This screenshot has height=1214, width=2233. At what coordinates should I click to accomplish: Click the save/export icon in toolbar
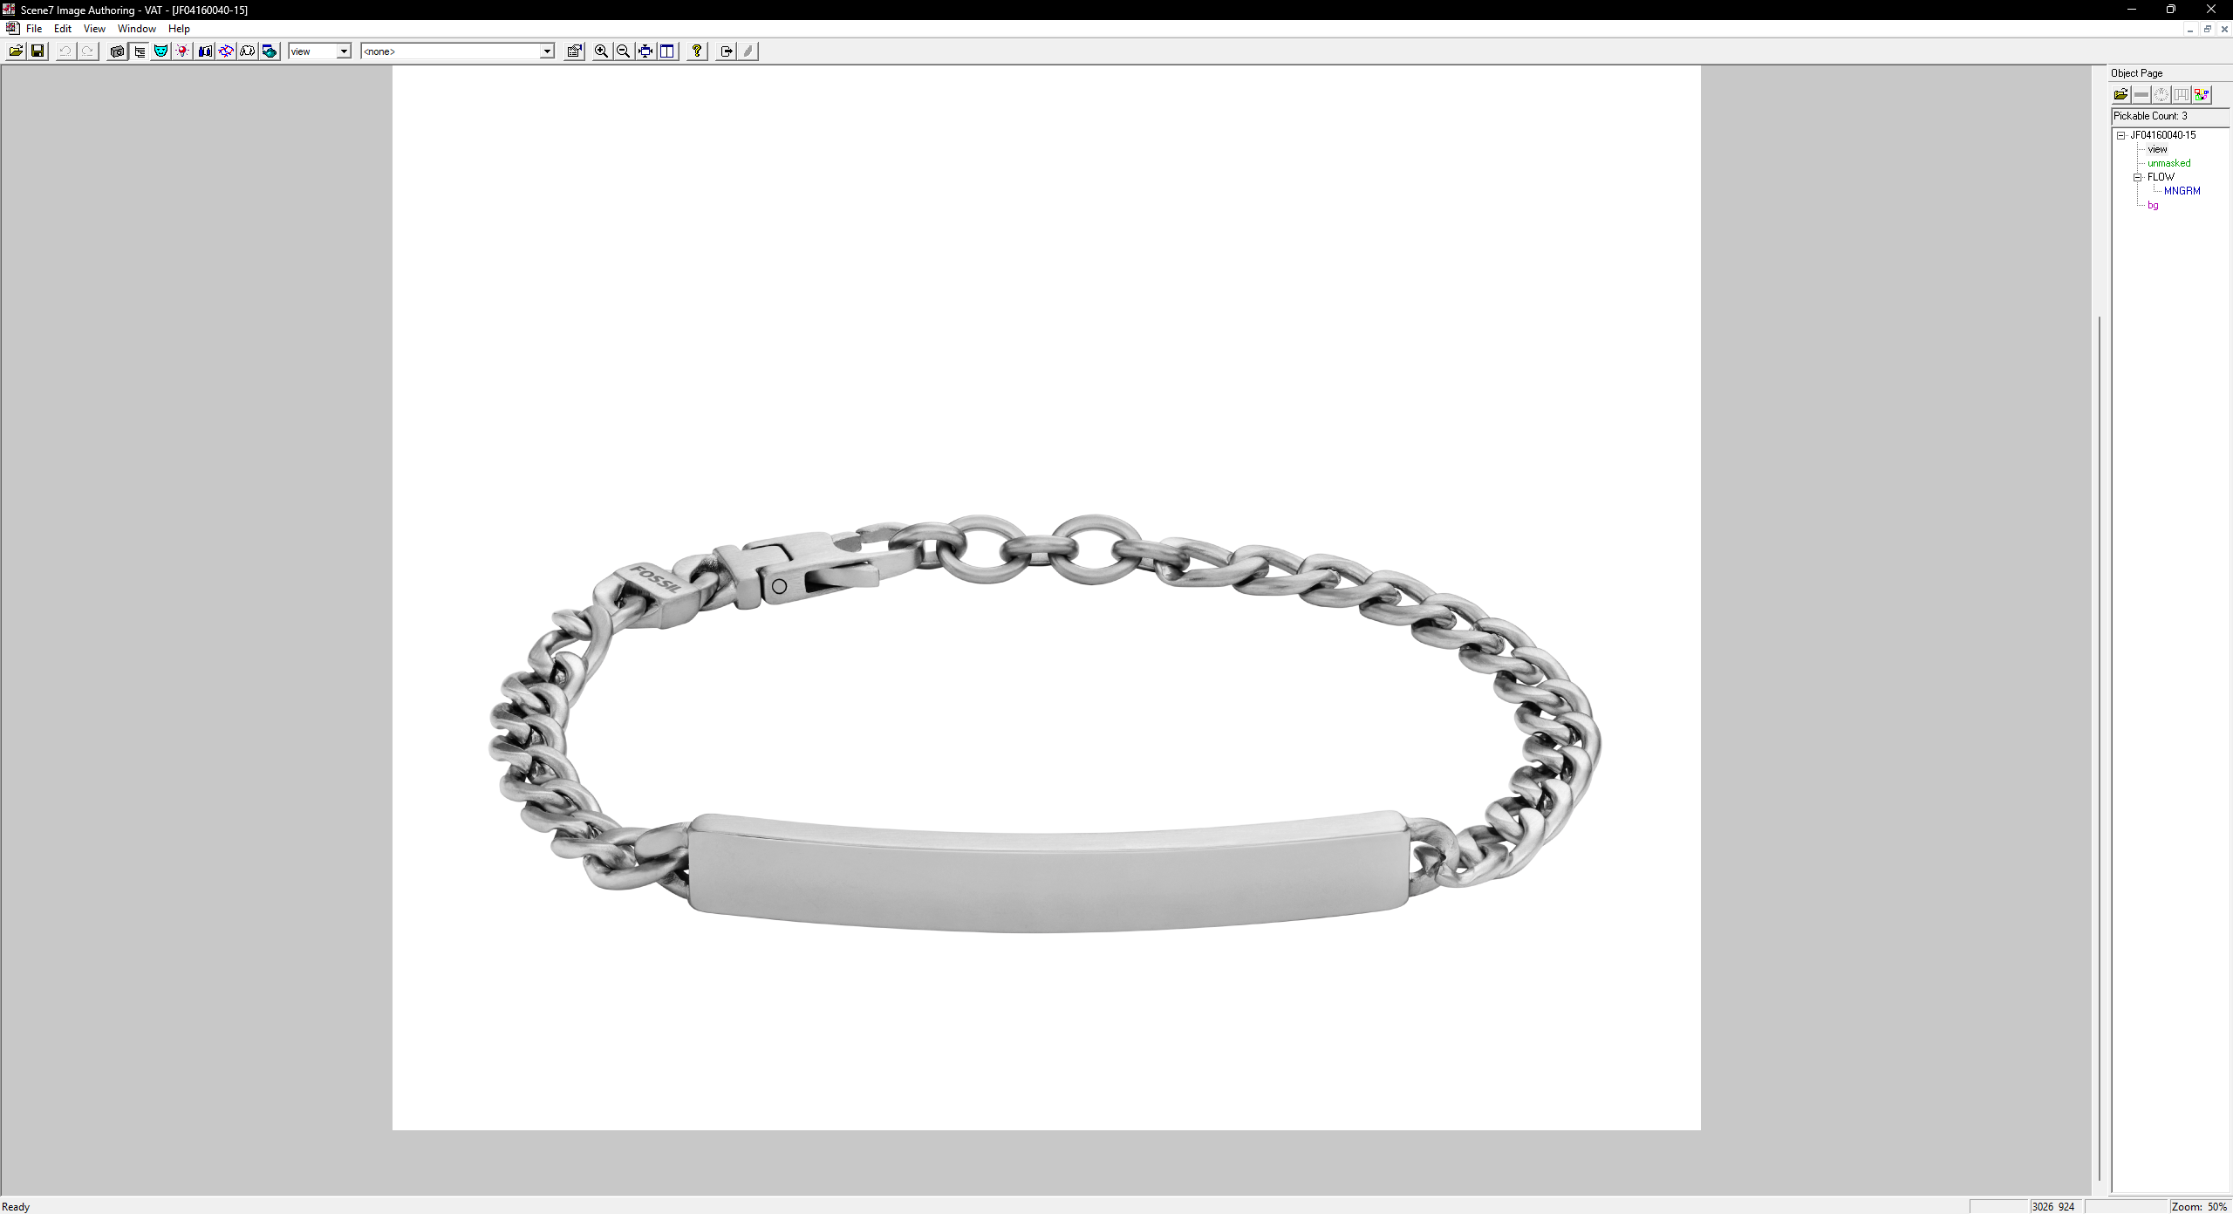38,51
